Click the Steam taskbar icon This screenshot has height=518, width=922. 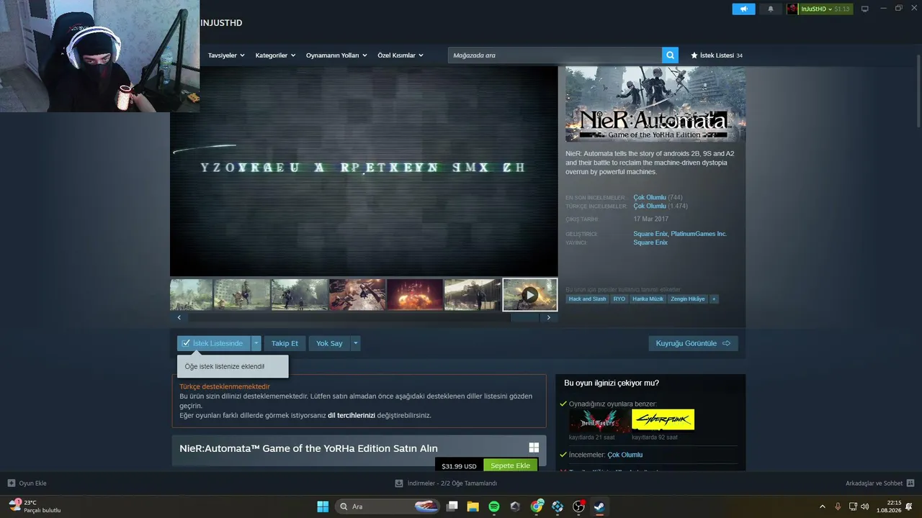(599, 506)
